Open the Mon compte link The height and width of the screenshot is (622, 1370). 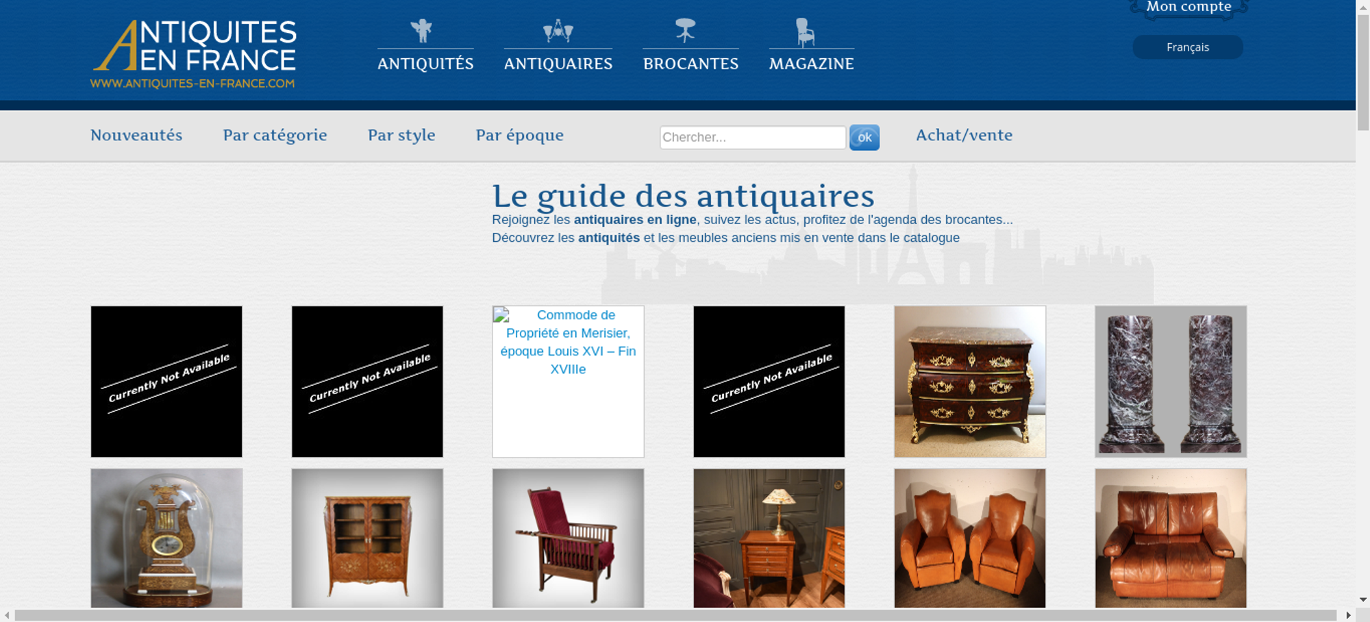point(1188,8)
